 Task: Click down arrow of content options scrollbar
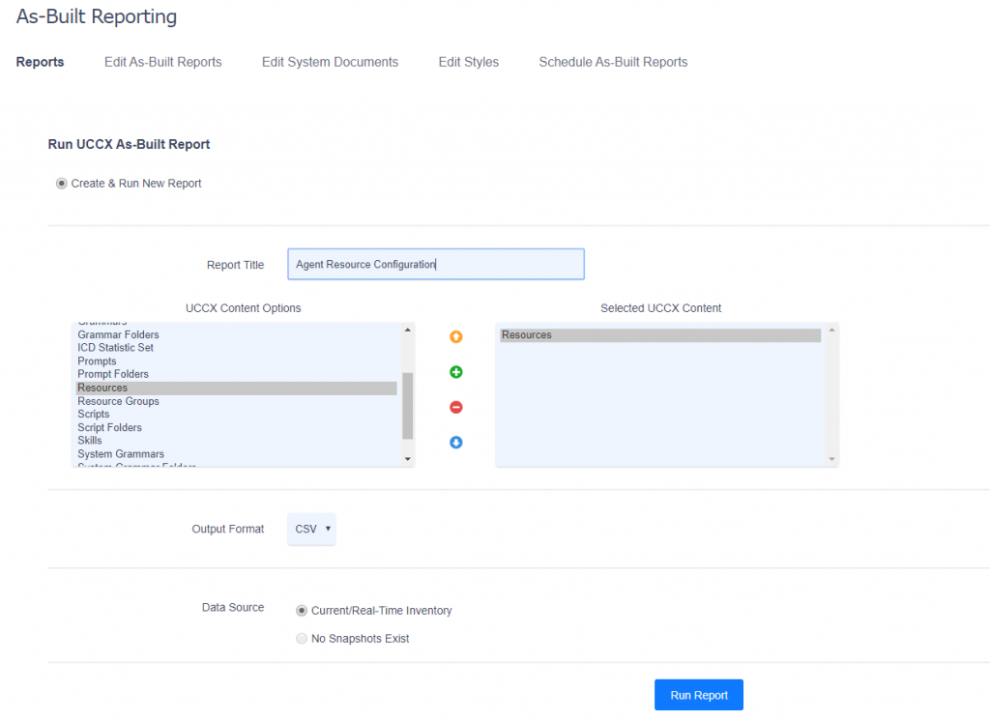[408, 459]
